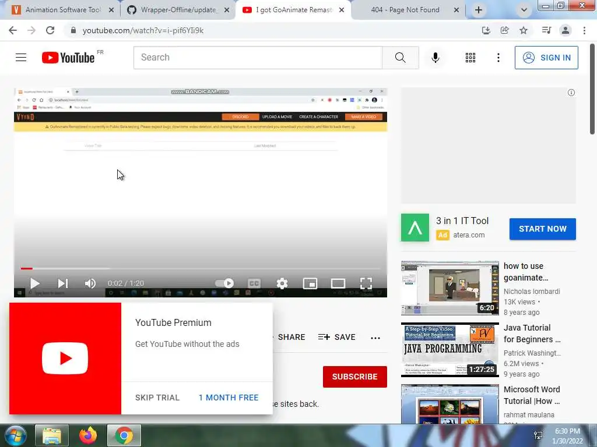Toggle the autoplay switch
597x447 pixels.
tap(224, 283)
